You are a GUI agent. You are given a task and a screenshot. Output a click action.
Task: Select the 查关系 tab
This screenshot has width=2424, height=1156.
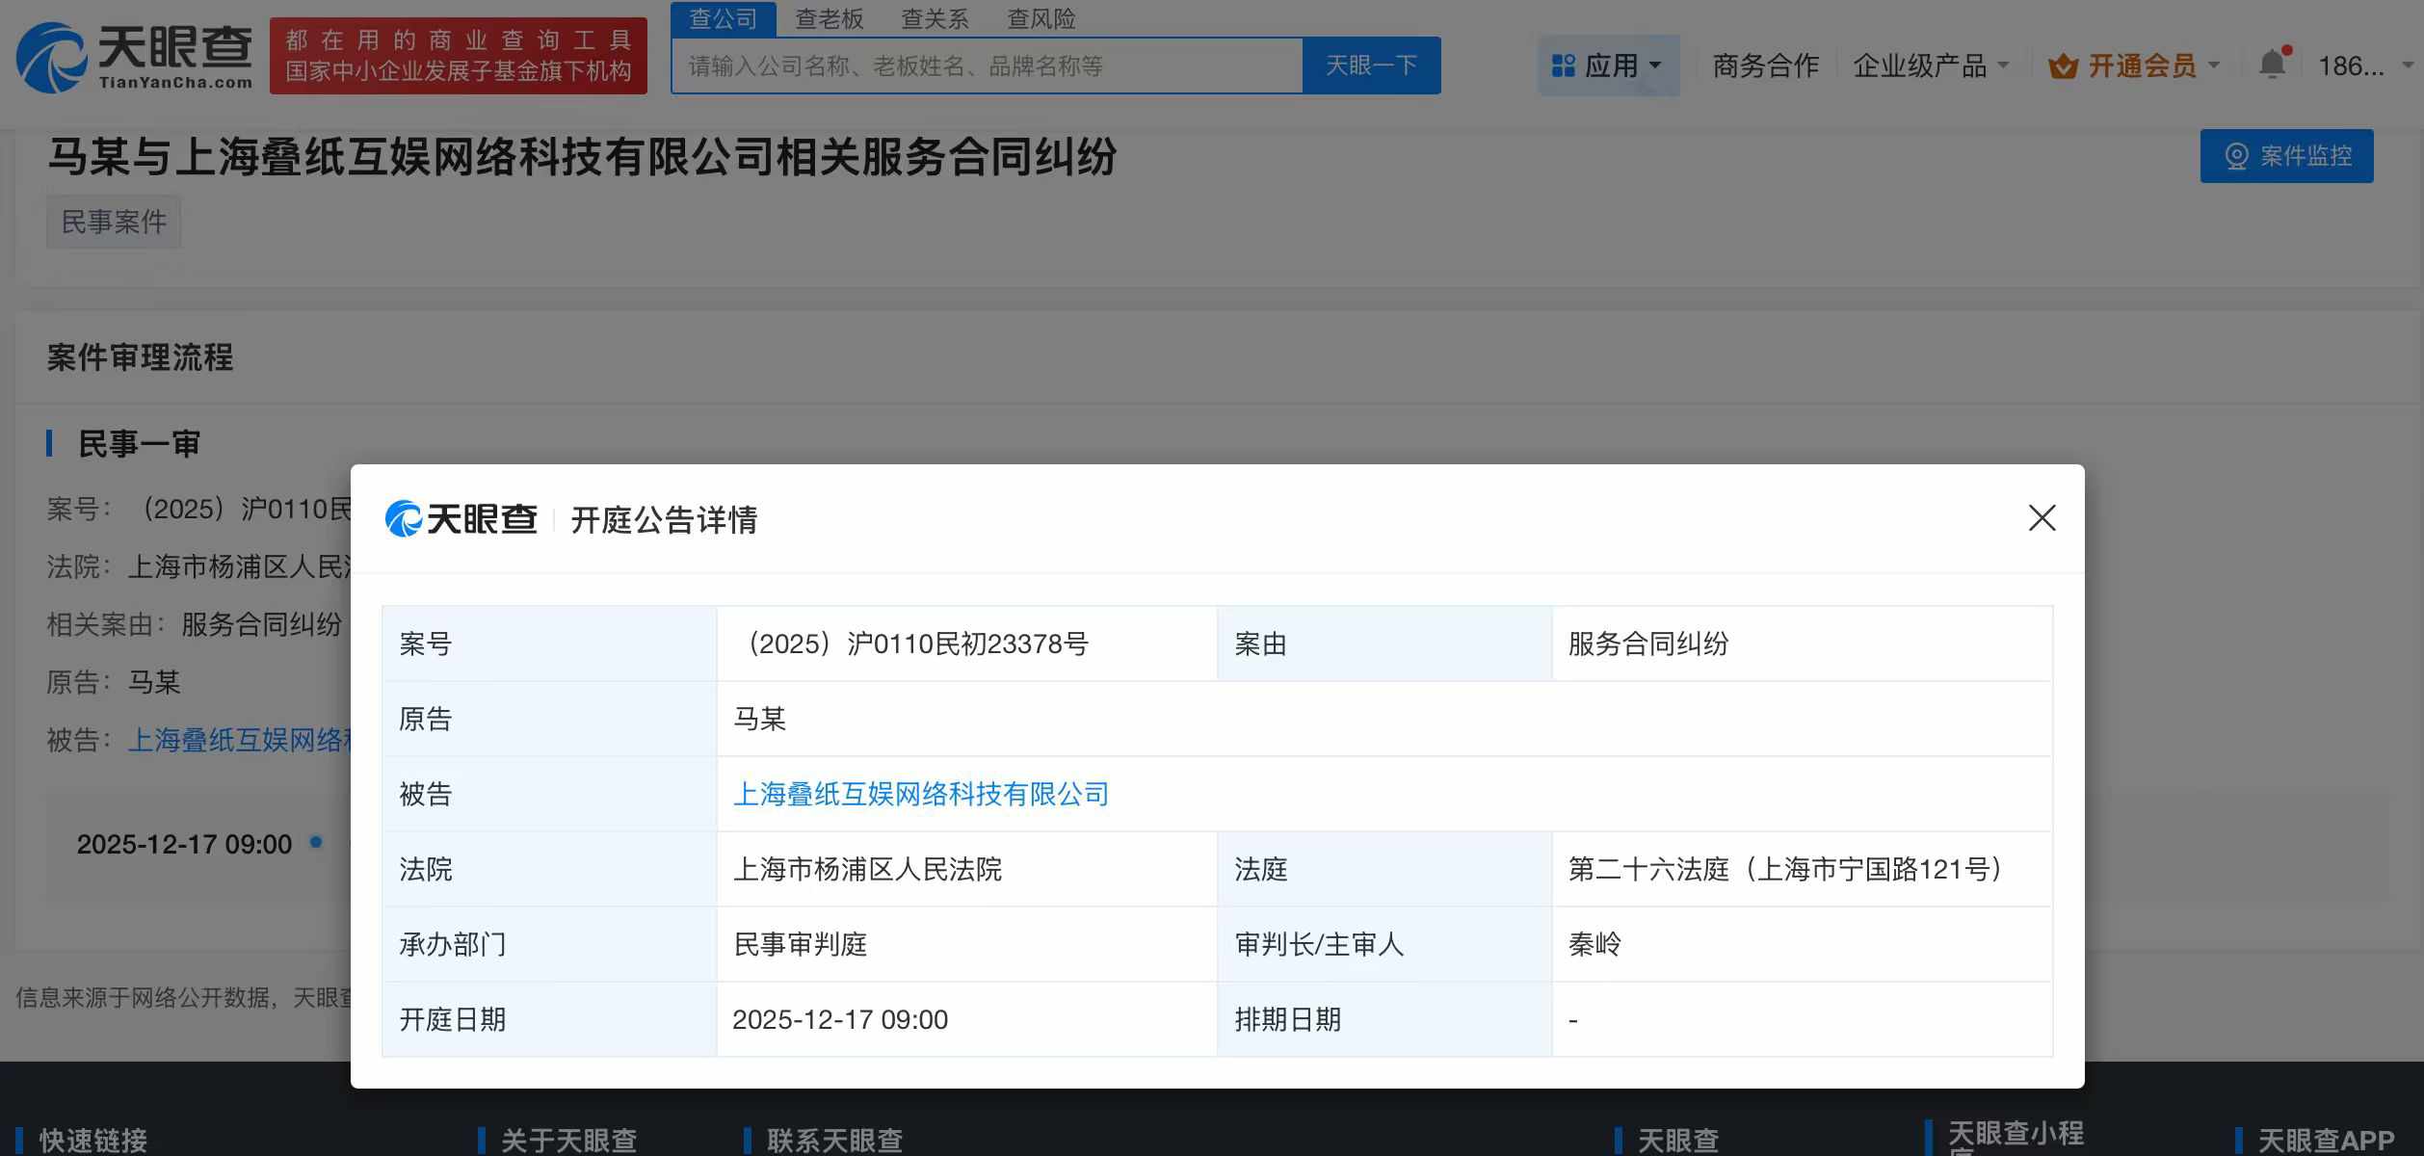(935, 19)
